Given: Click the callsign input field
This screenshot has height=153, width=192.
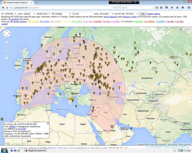Looking at the screenshot, I should tap(82, 14).
